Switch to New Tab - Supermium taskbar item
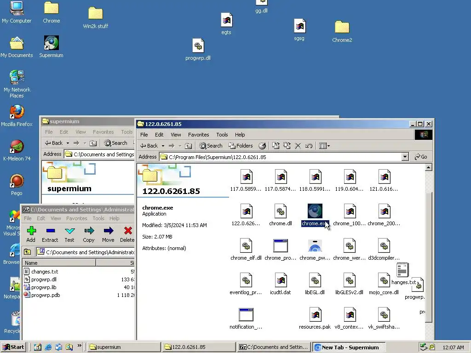 349,347
